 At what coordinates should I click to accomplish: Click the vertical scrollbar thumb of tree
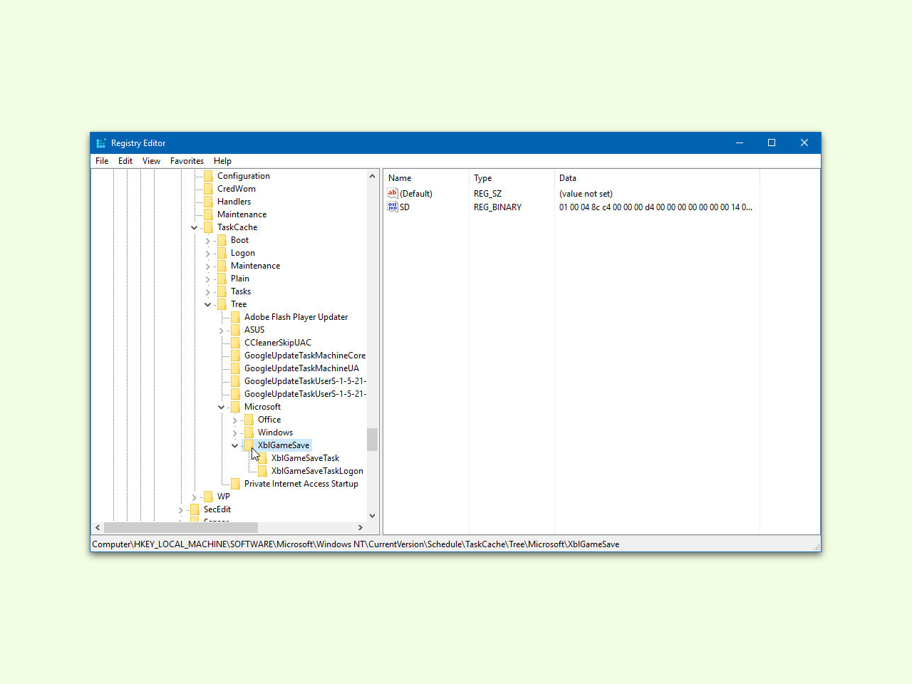coord(372,440)
